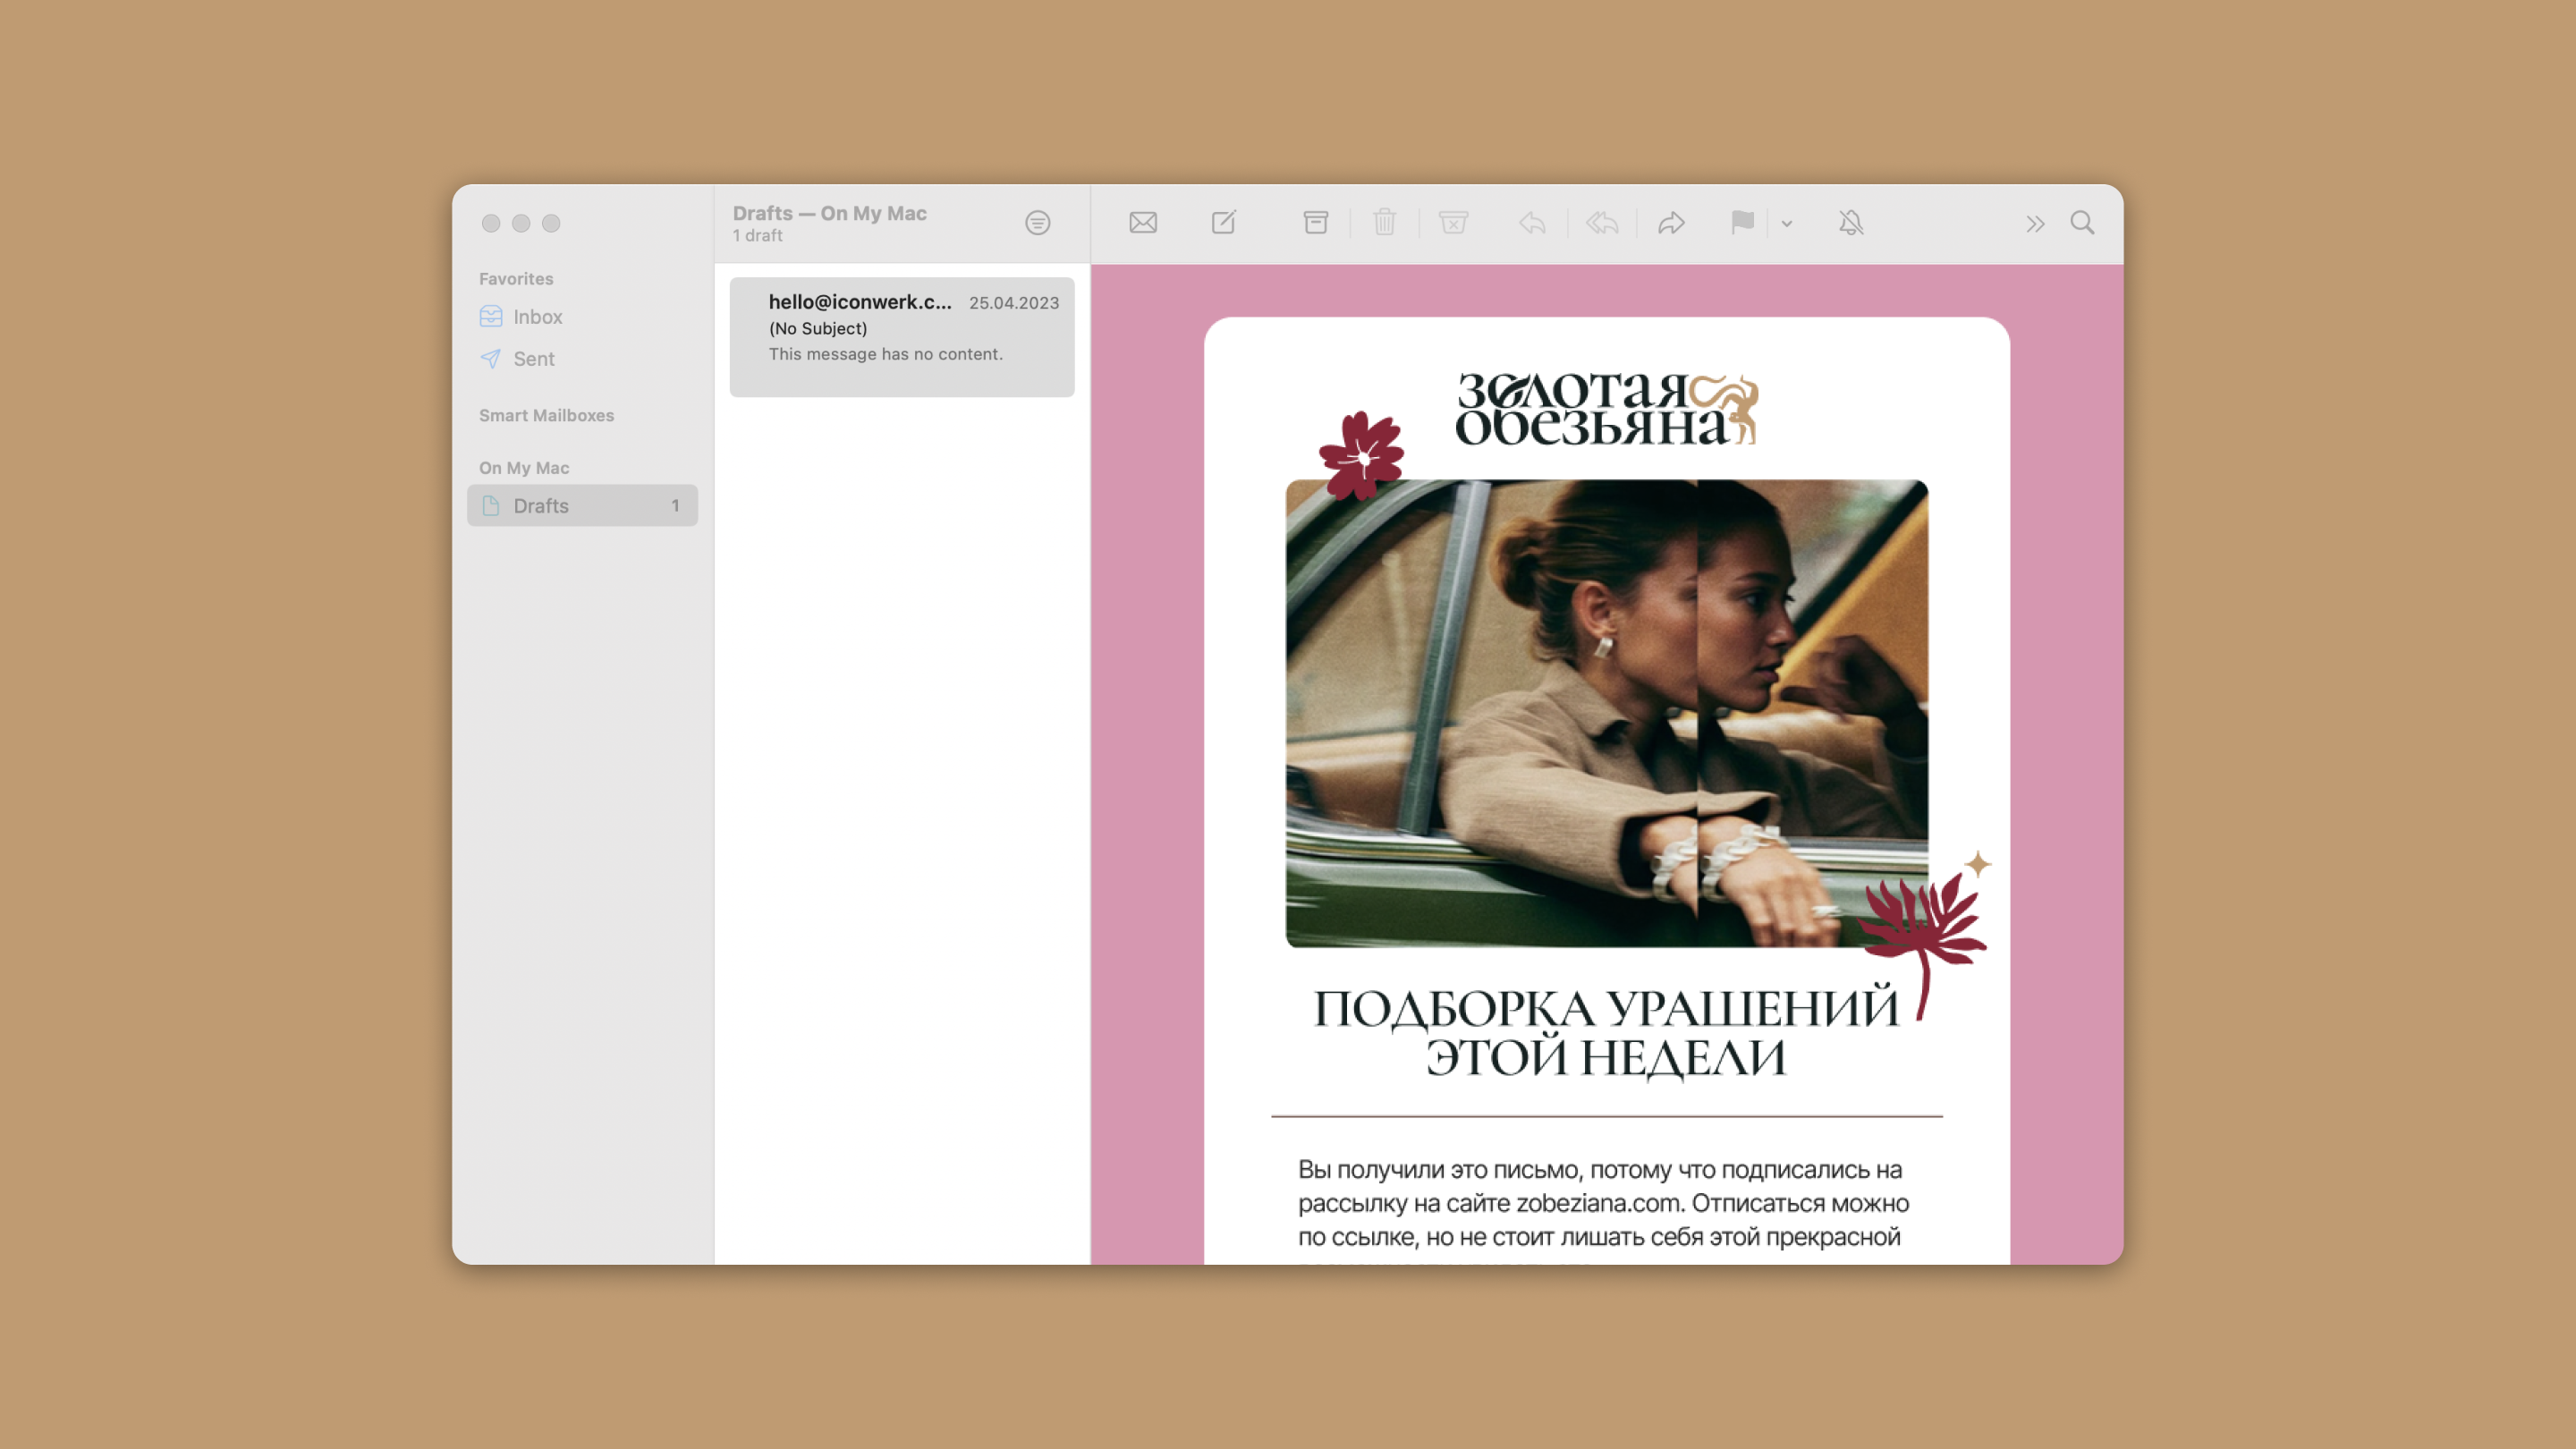Click the woman in car photo
The height and width of the screenshot is (1449, 2576).
1606,713
